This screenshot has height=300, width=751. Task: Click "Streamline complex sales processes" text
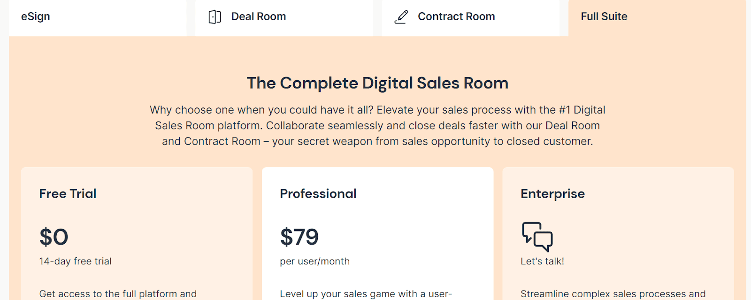(613, 294)
